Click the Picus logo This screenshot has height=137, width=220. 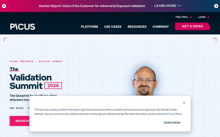pyautogui.click(x=23, y=27)
